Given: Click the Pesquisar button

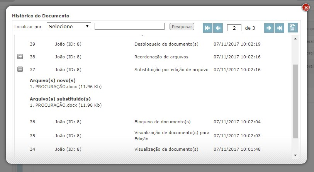Looking at the screenshot, I should pyautogui.click(x=182, y=27).
